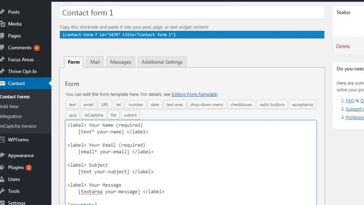This screenshot has width=364, height=205.
Task: Click the Contact form 1 title field
Action: coord(192,13)
